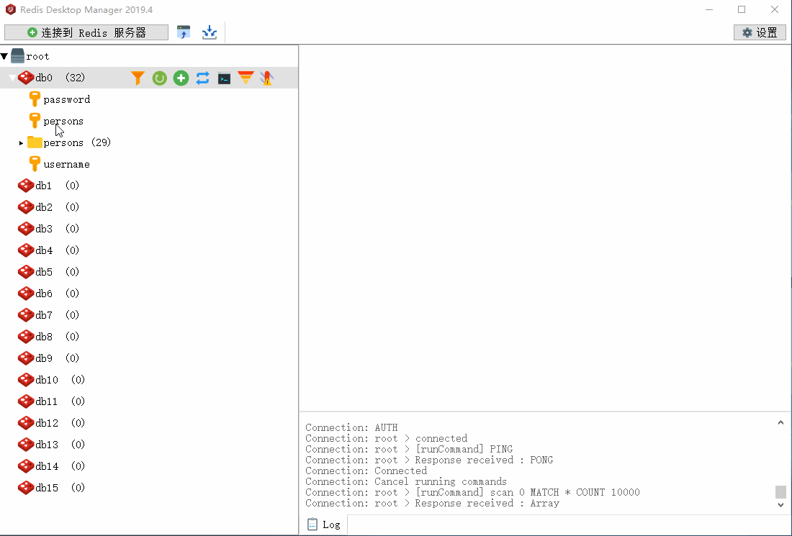
Task: Click the log panel scrollbar thumb
Action: 780,491
